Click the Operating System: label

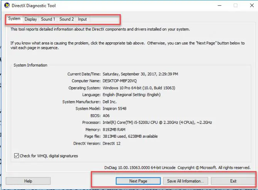coord(84,88)
